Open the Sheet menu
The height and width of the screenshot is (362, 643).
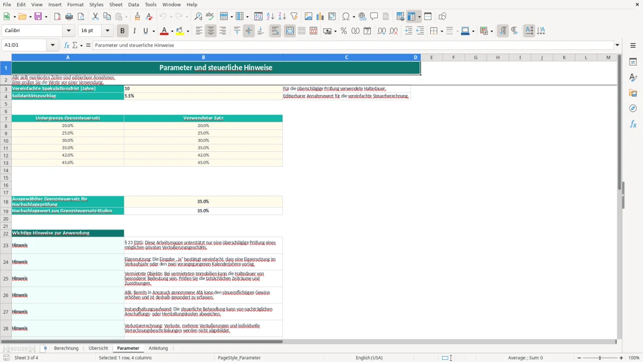tap(116, 4)
